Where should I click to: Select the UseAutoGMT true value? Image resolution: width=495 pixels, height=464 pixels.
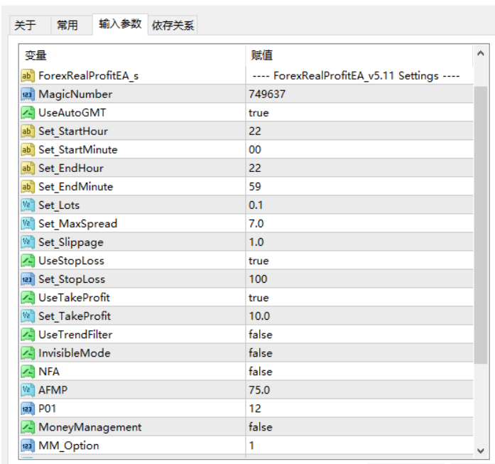click(259, 113)
